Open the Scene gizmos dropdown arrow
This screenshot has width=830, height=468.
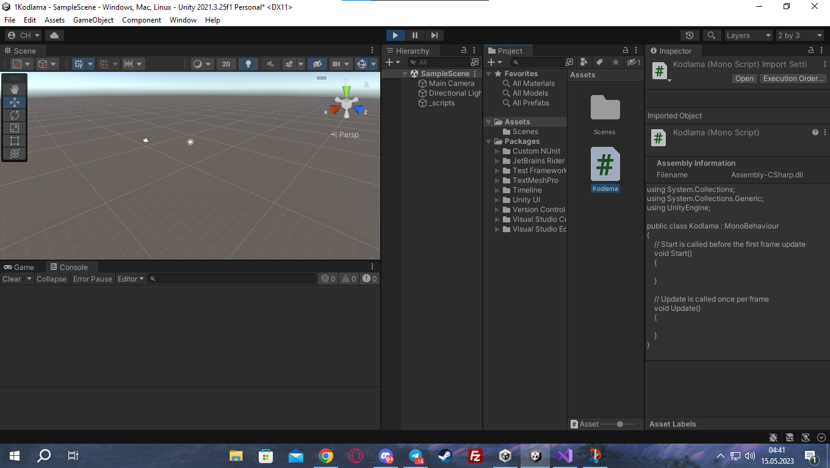coord(374,63)
